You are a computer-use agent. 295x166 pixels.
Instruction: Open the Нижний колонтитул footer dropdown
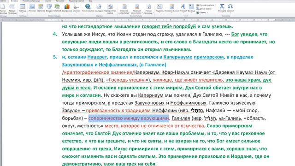(137, 9)
